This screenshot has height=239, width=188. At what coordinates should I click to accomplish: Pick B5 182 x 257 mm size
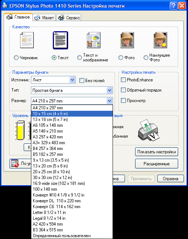tap(72, 154)
